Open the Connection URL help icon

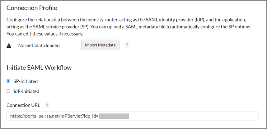point(47,105)
